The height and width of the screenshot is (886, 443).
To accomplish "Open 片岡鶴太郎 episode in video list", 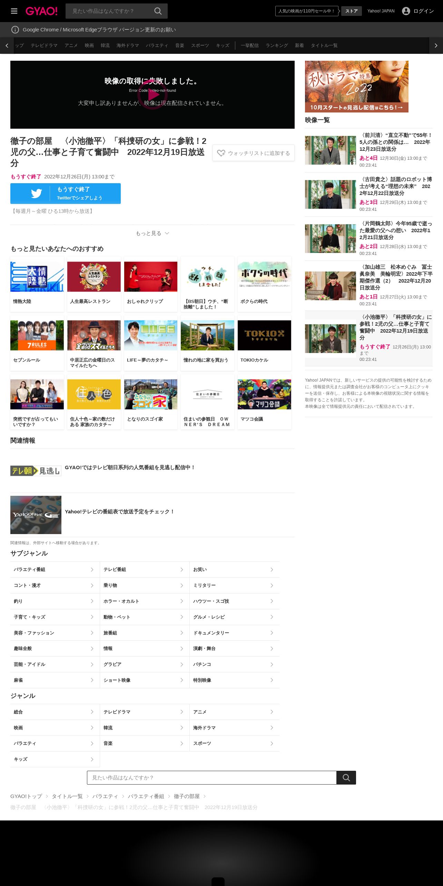I will 369,238.
